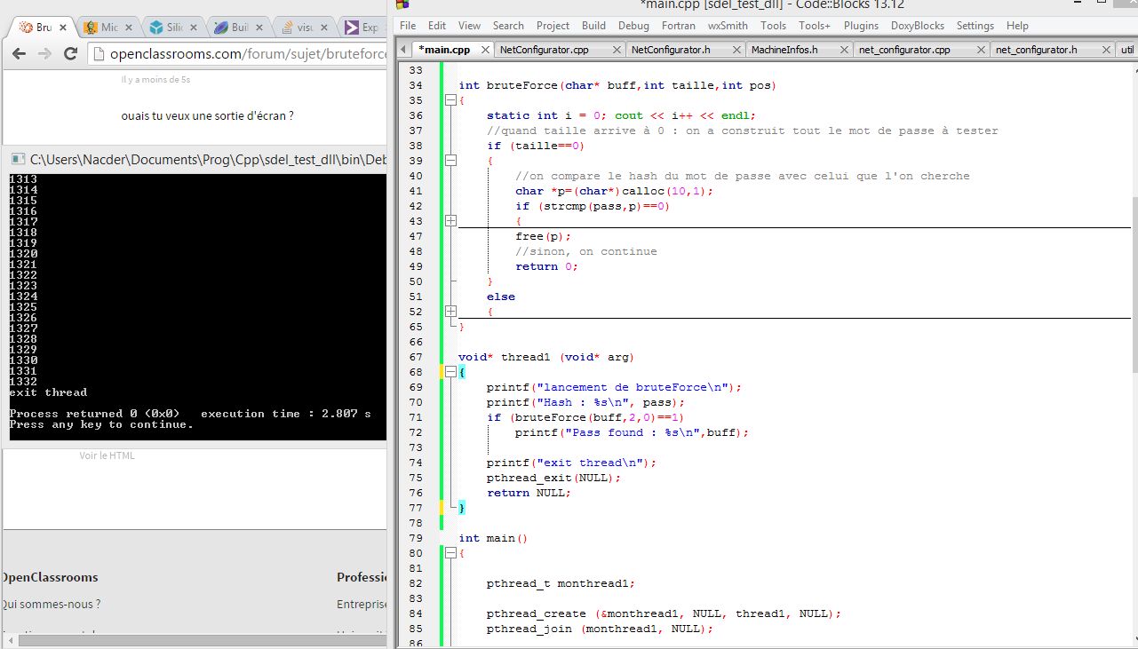
Task: Expand the folded else block at line 52
Action: click(450, 312)
